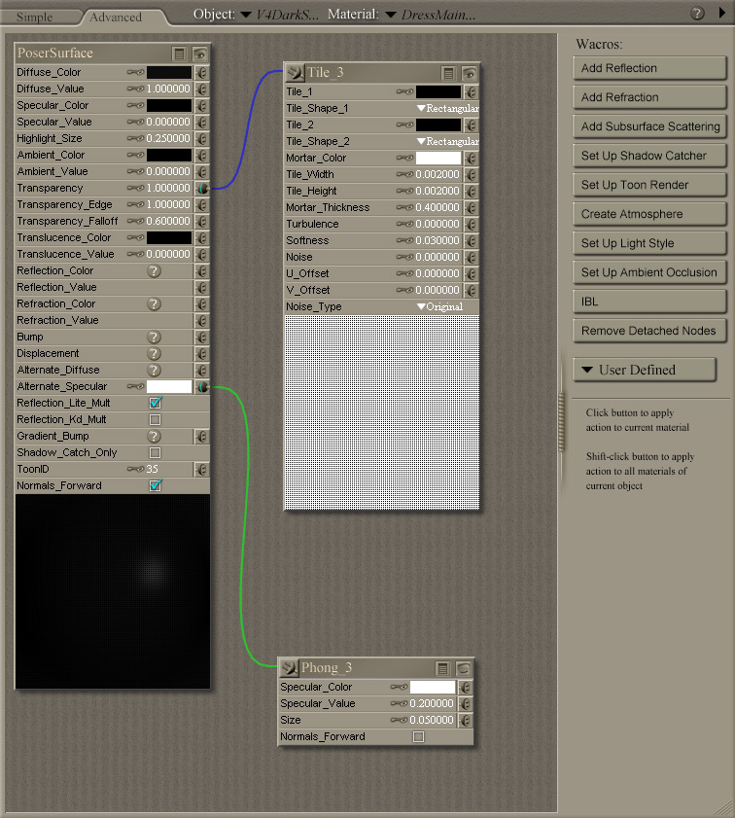Click Create Atmosphere button
This screenshot has height=818, width=735.
click(x=649, y=214)
